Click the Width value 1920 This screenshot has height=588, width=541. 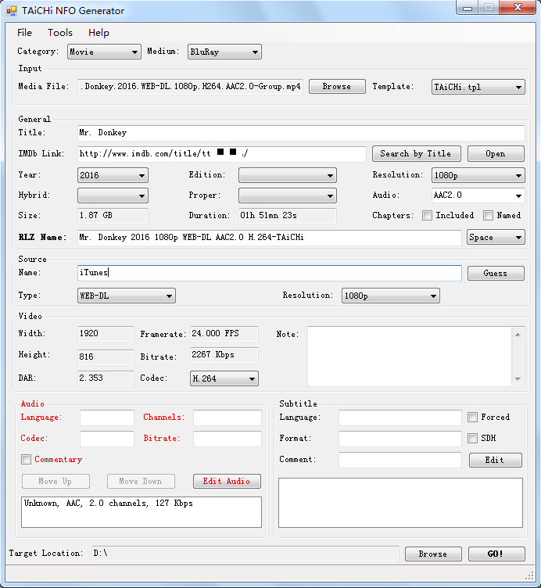pos(106,334)
